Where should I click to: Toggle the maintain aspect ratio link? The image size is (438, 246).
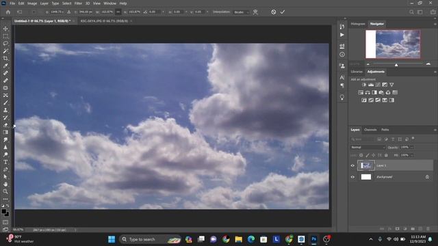118,12
